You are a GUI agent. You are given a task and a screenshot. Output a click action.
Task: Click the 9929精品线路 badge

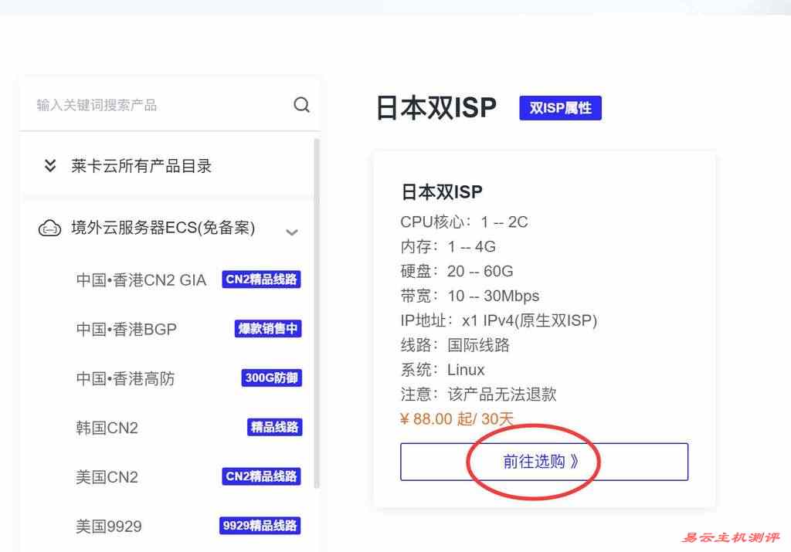(260, 525)
